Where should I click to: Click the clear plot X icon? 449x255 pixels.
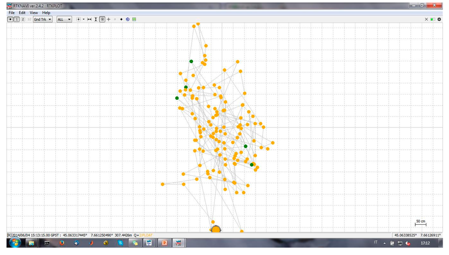[x=426, y=19]
